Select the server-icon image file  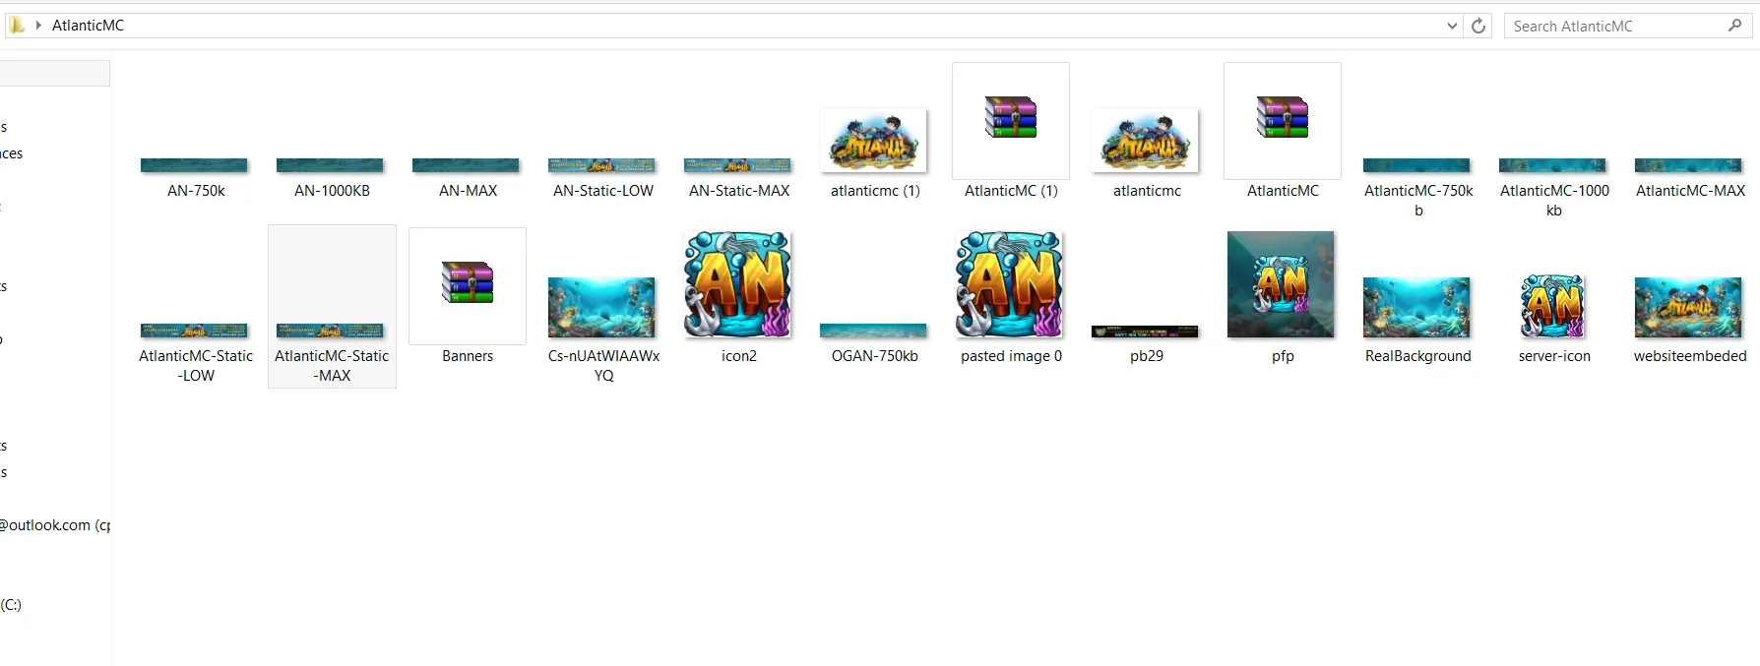pos(1553,307)
